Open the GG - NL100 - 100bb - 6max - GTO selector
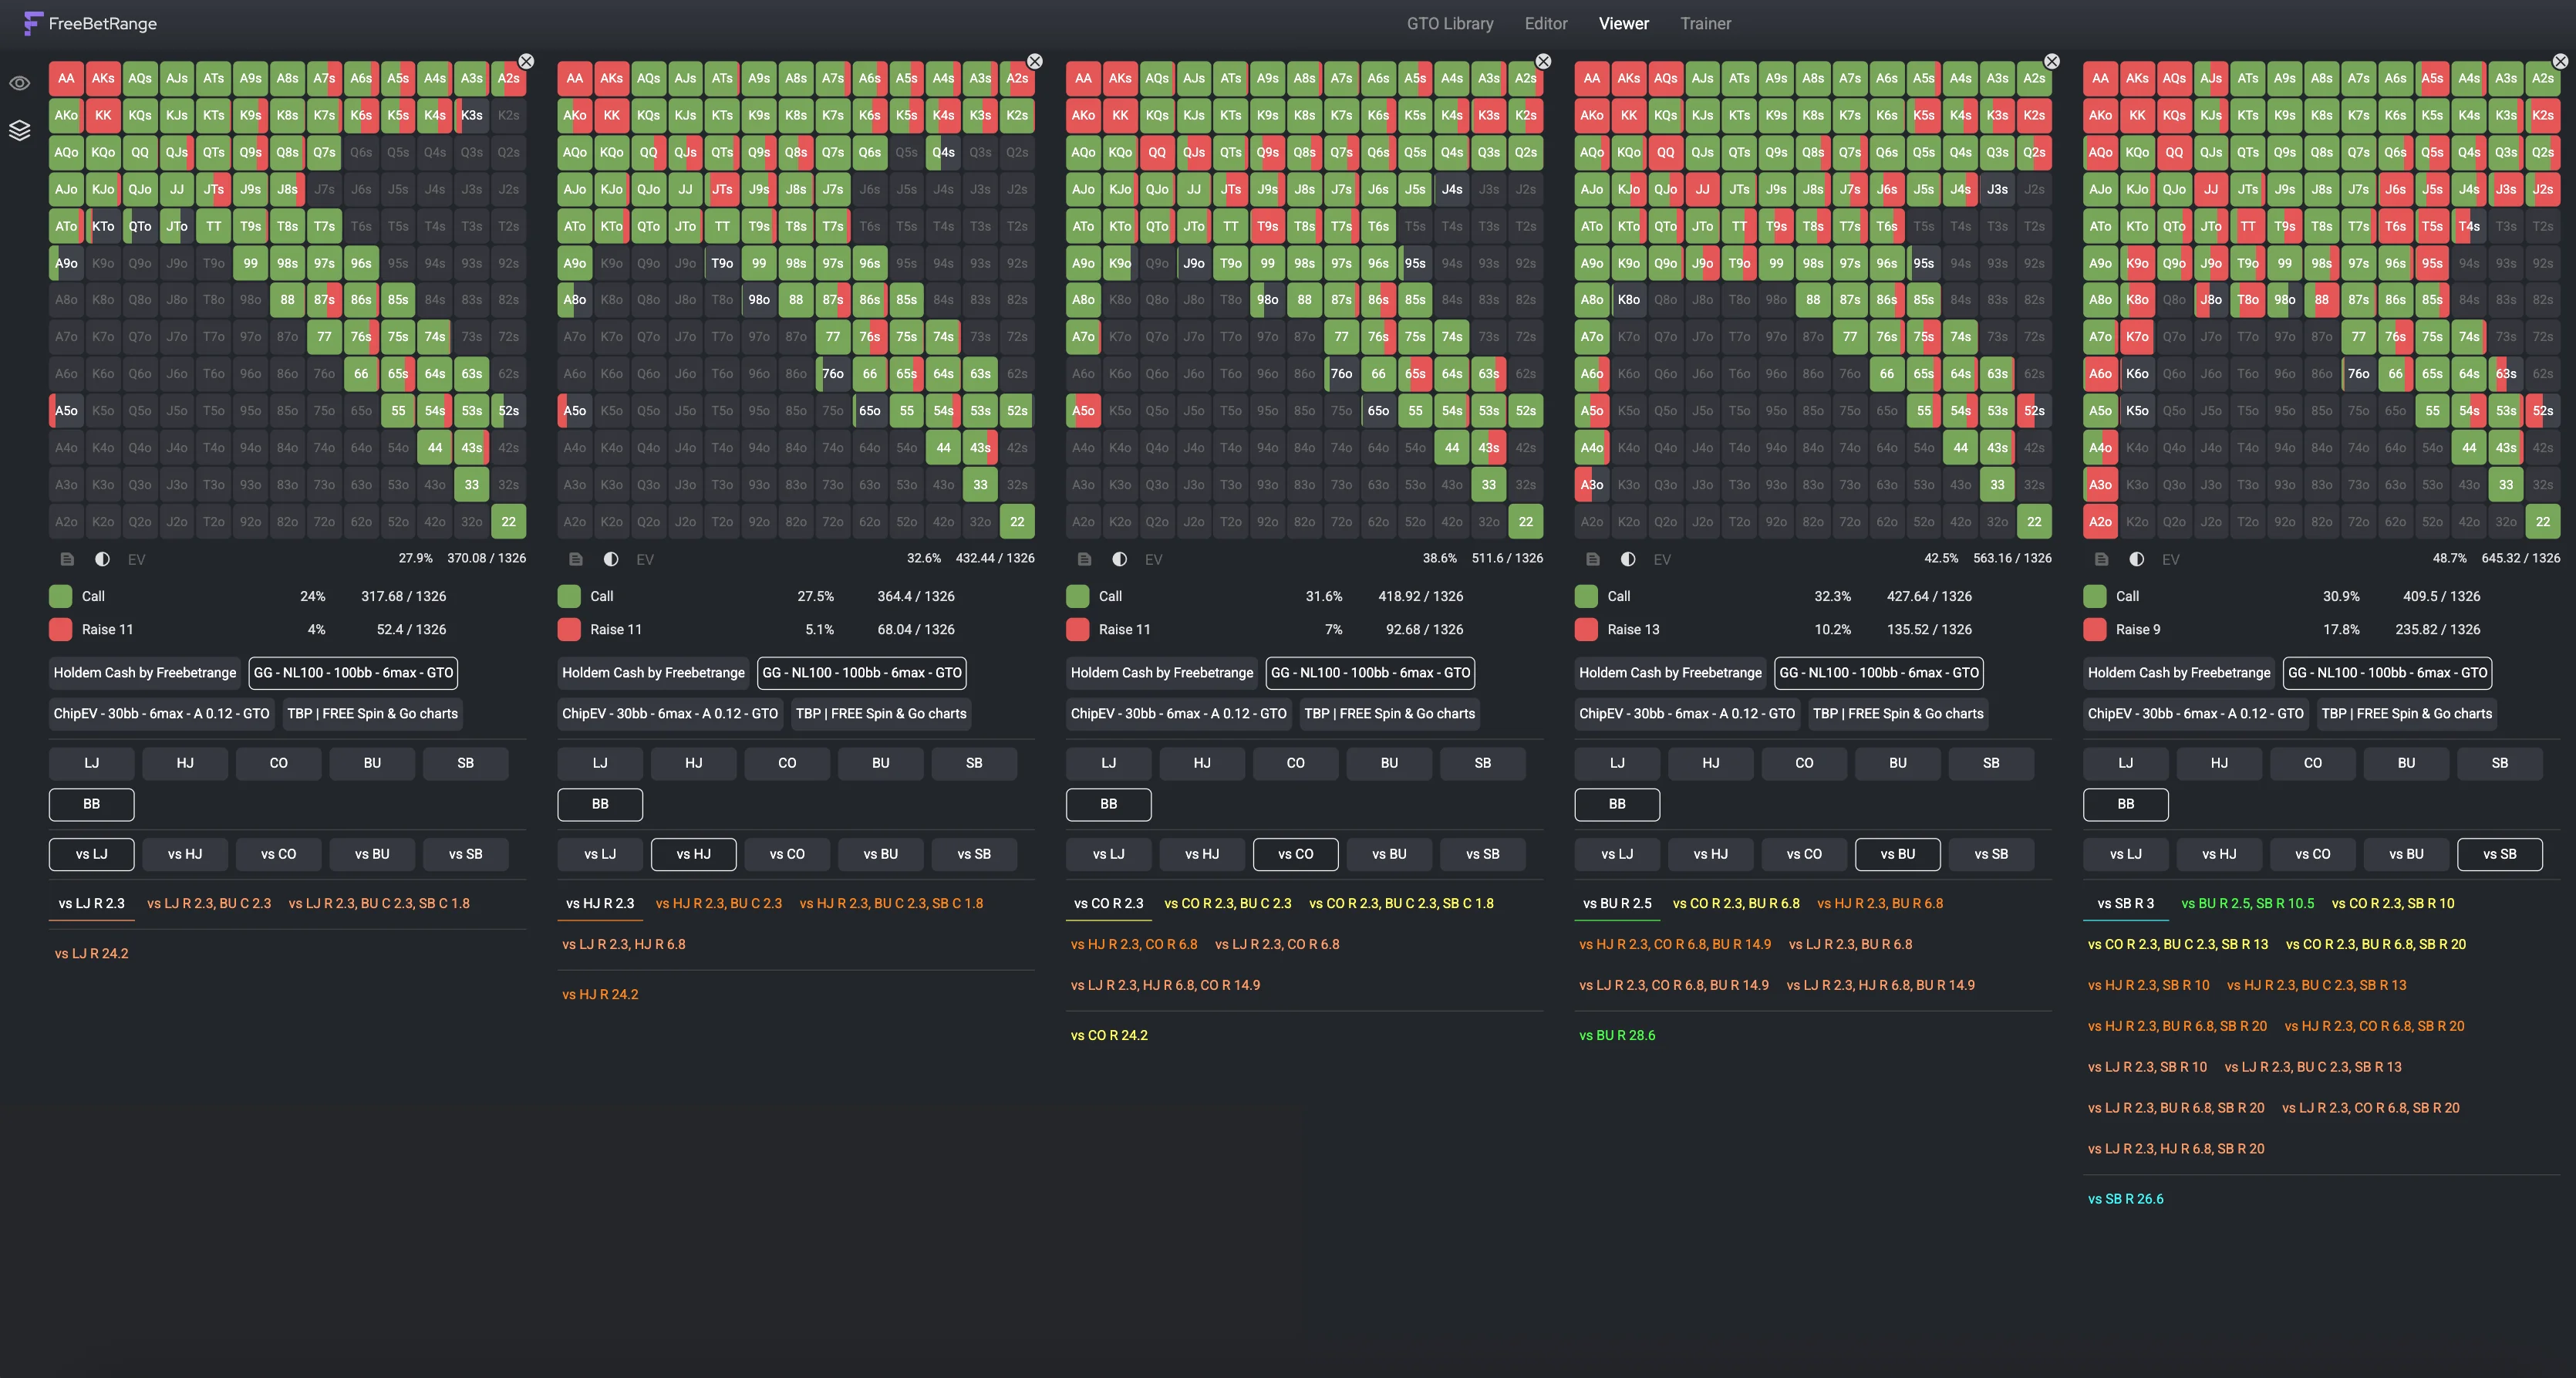The height and width of the screenshot is (1378, 2576). click(x=353, y=673)
